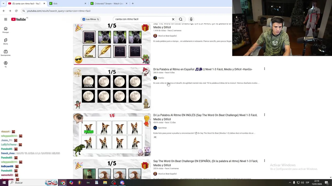Open Chrome from the taskbar
This screenshot has width=332, height=186.
(x=63, y=183)
